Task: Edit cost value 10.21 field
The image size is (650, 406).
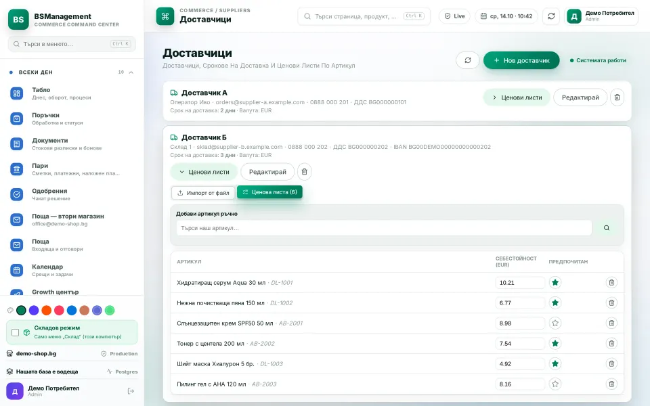Action: 520,283
